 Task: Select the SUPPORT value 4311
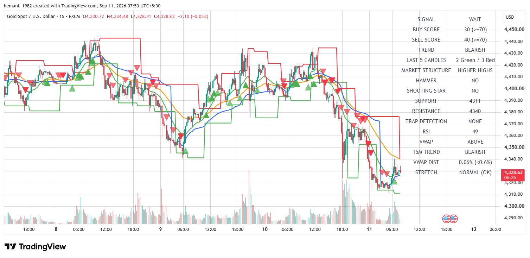[x=475, y=101]
